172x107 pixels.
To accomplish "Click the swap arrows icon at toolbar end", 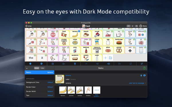I will 142,64.
